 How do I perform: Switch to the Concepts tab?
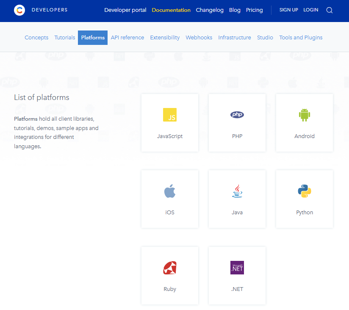click(x=36, y=38)
